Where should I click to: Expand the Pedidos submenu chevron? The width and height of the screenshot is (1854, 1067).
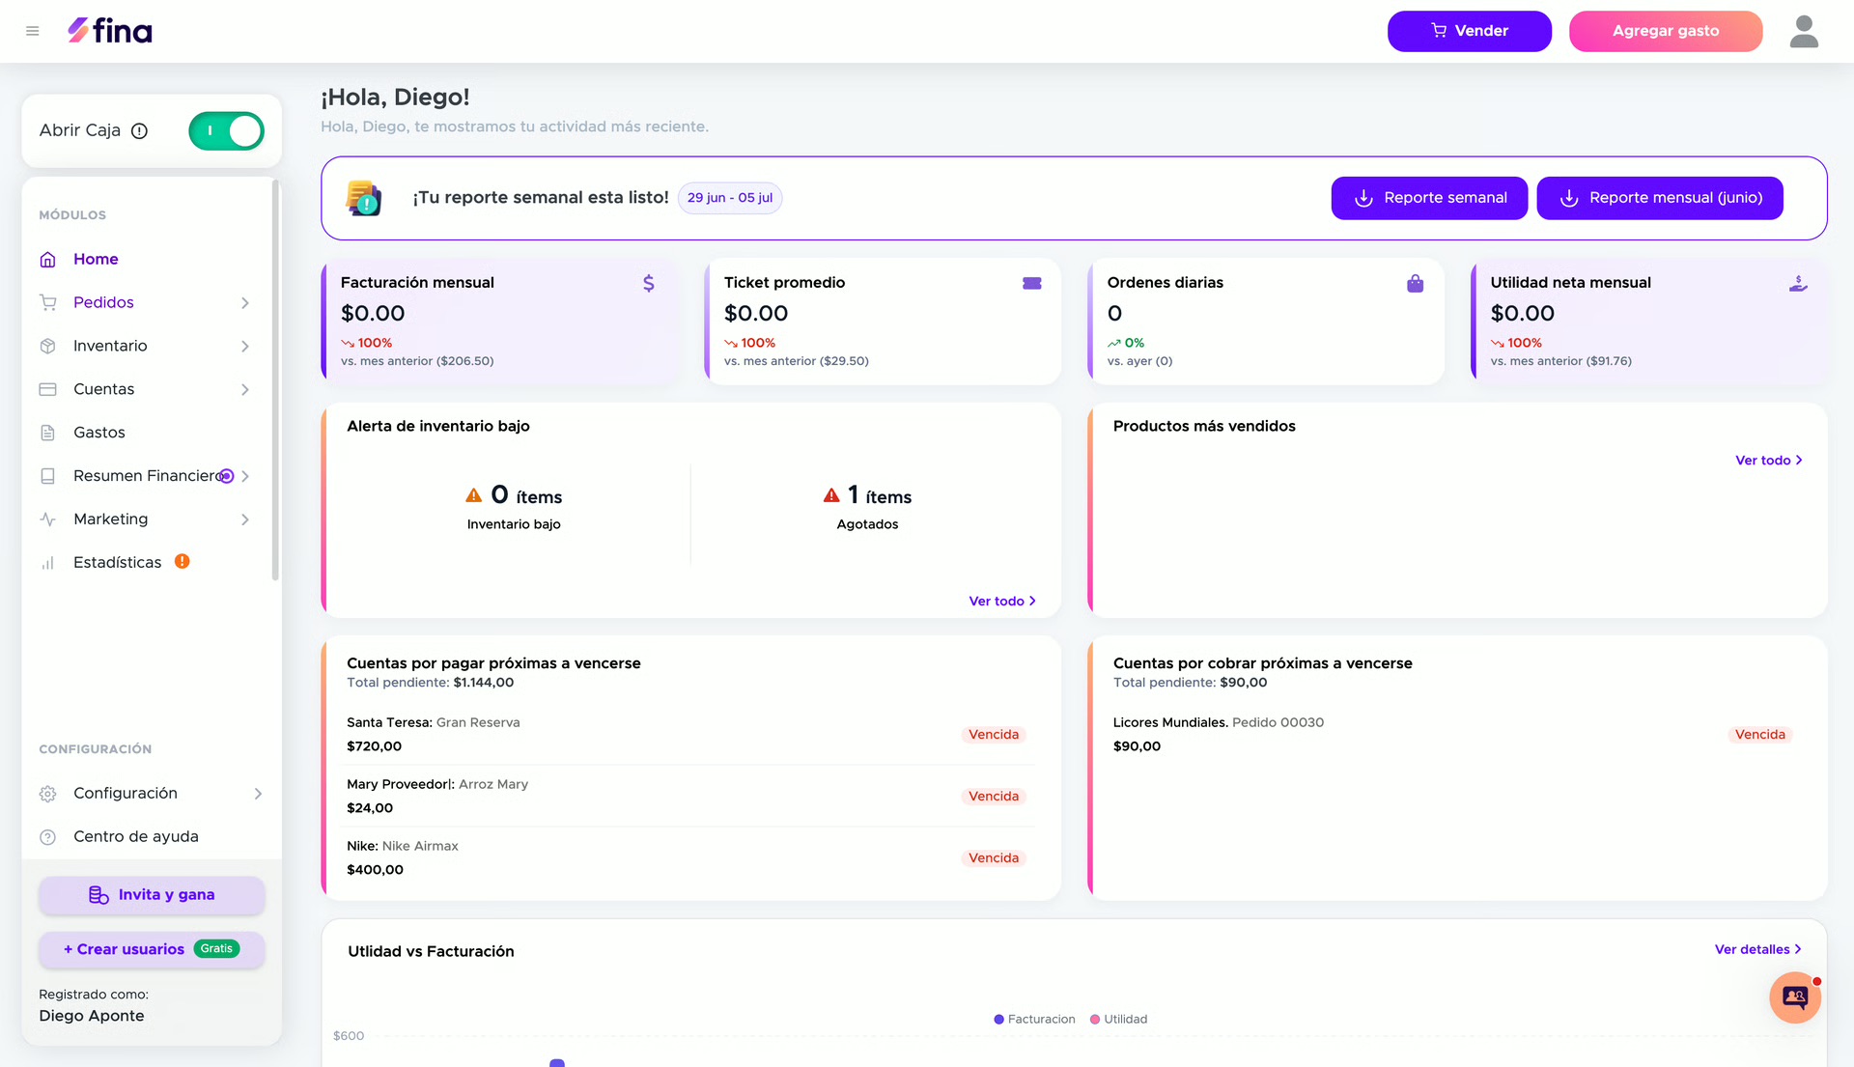coord(245,303)
